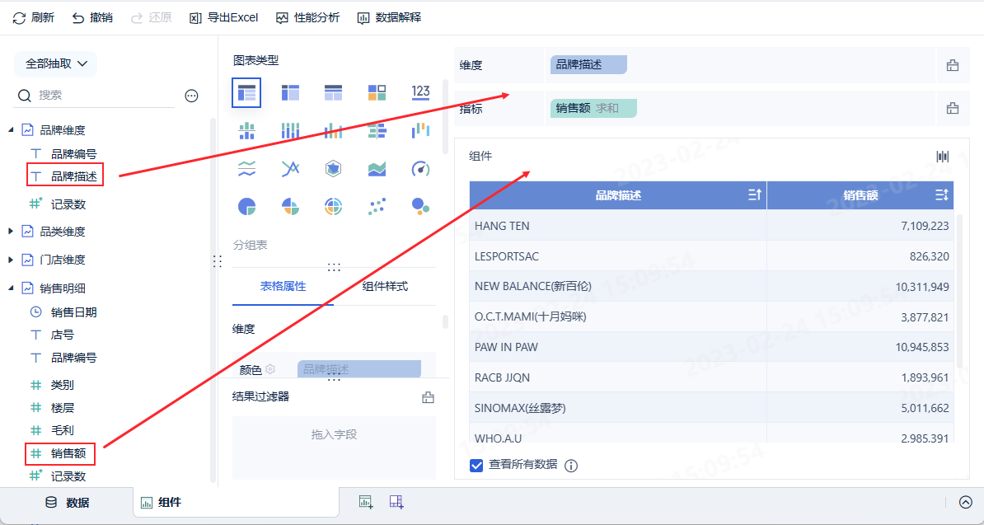
Task: Open the 品牌描述 pill in the 维度 row
Action: [x=588, y=64]
